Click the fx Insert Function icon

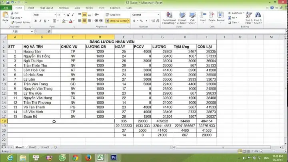pyautogui.click(x=49, y=32)
